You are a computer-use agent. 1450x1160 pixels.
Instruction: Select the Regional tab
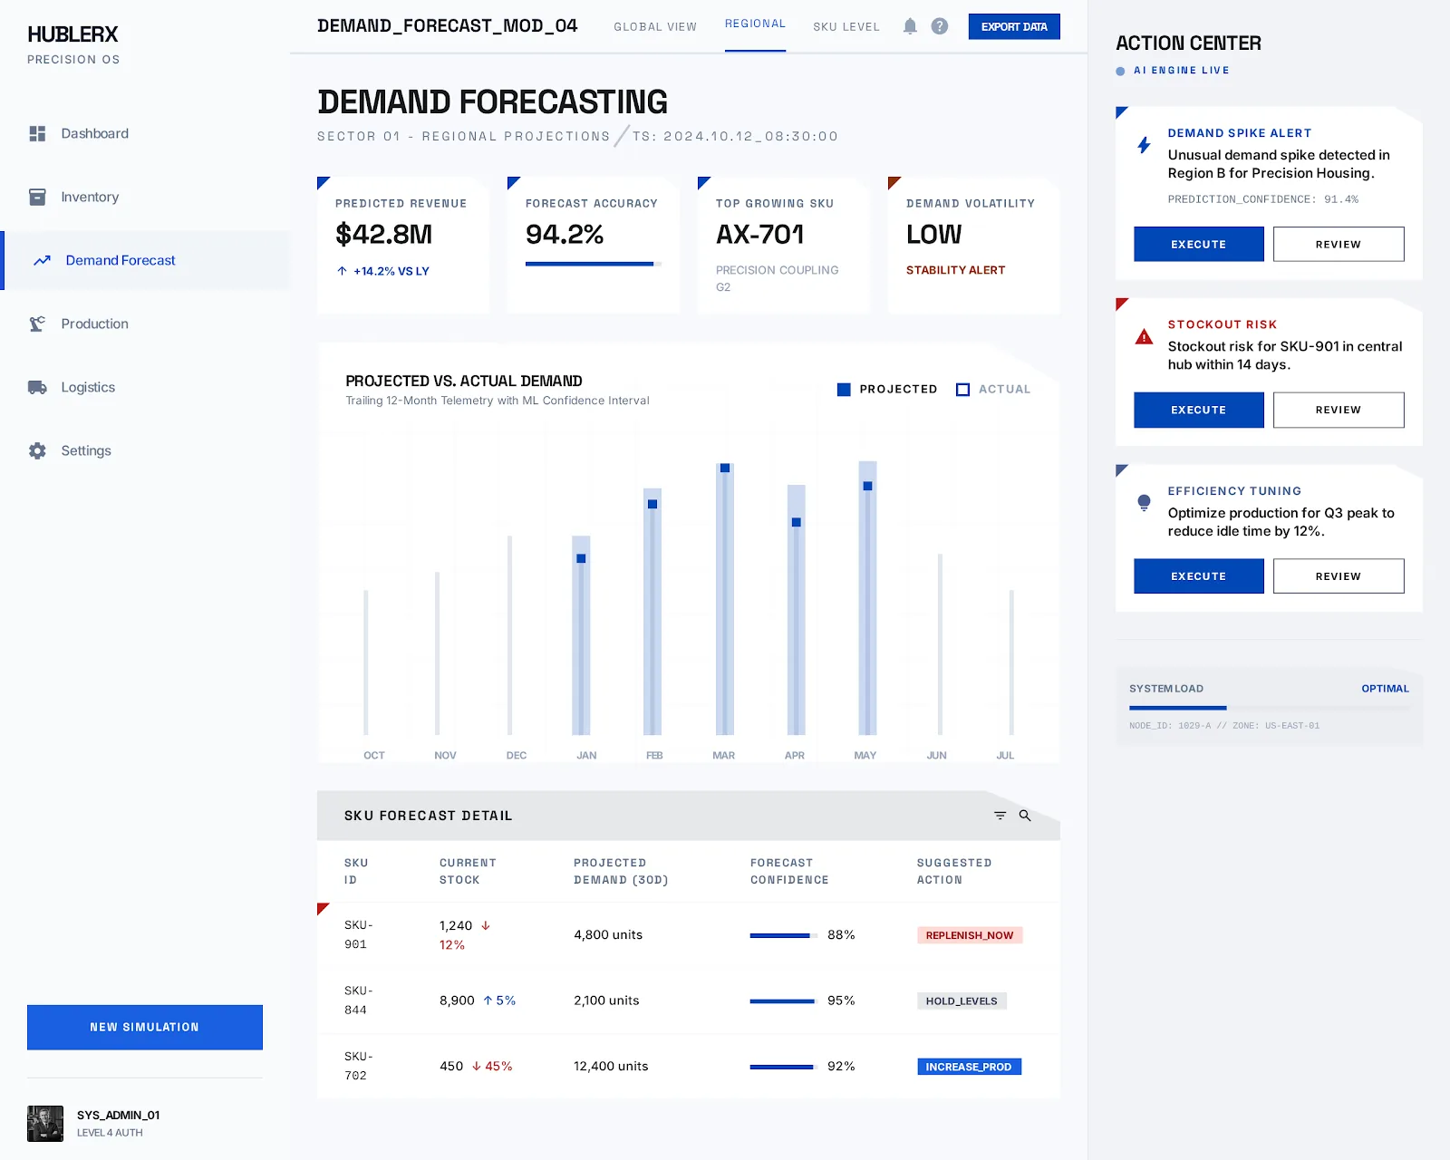[x=755, y=24]
